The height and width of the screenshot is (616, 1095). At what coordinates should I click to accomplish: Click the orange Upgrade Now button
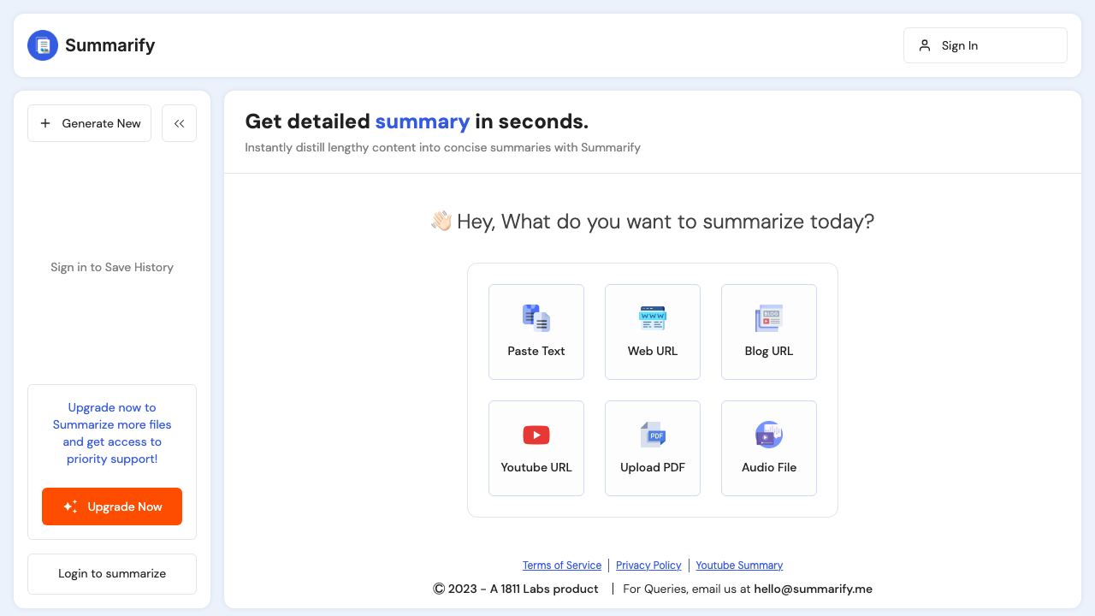pos(112,506)
